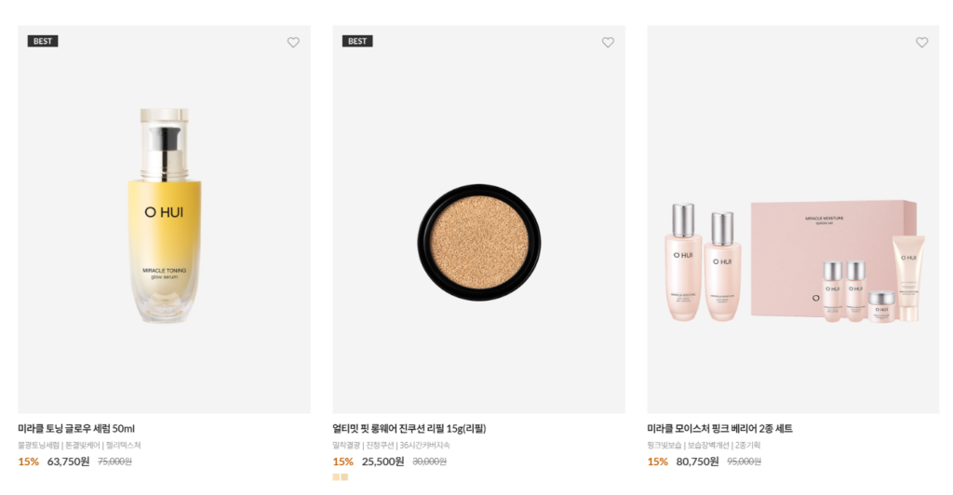Open the 얼티밋 핏 롱웨어 진쿠션 리필 title link
Image resolution: width=953 pixels, height=495 pixels.
[x=409, y=429]
